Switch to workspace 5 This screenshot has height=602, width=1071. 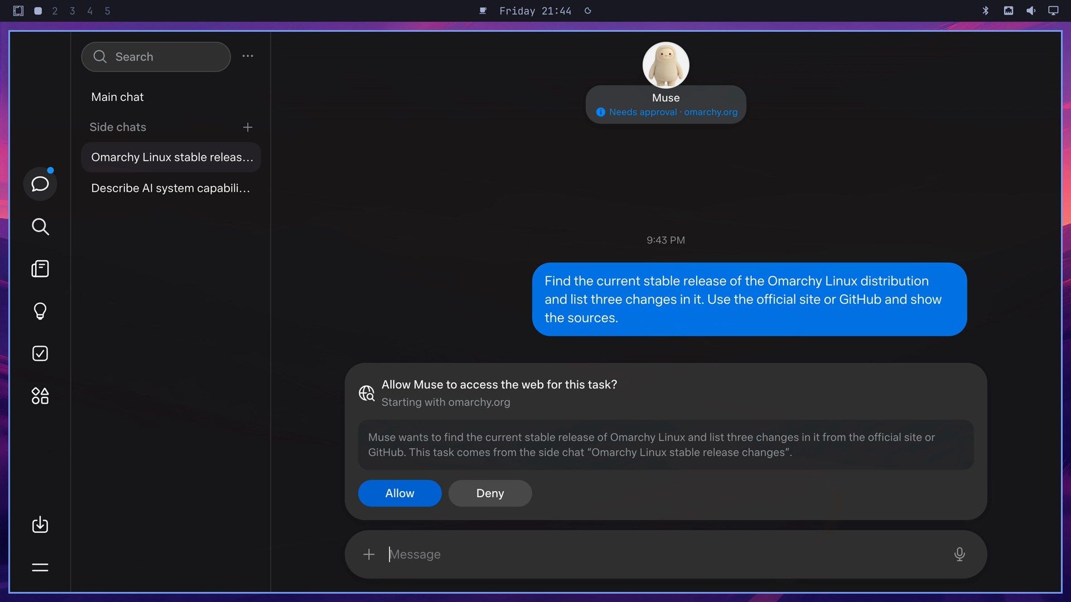[x=108, y=11]
